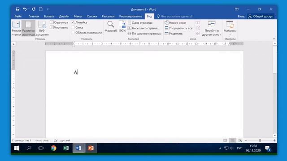Screen dimensions: 287x161
Task: Click the View Side by Side icon
Action: (x=198, y=23)
